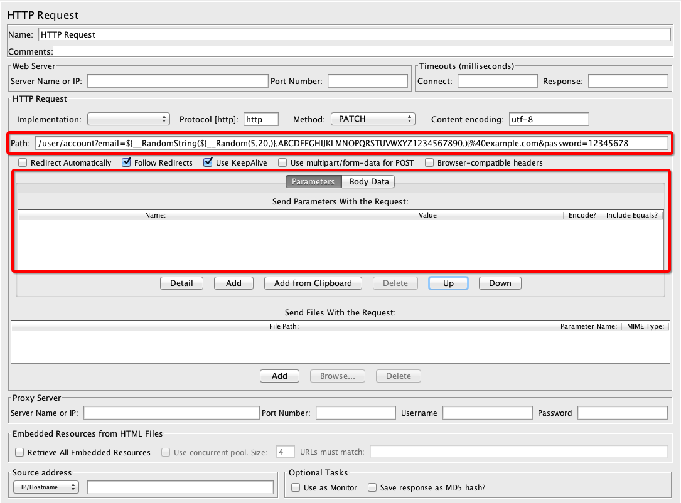This screenshot has width=681, height=503.
Task: Switch to the Body Data tab
Action: pos(369,182)
